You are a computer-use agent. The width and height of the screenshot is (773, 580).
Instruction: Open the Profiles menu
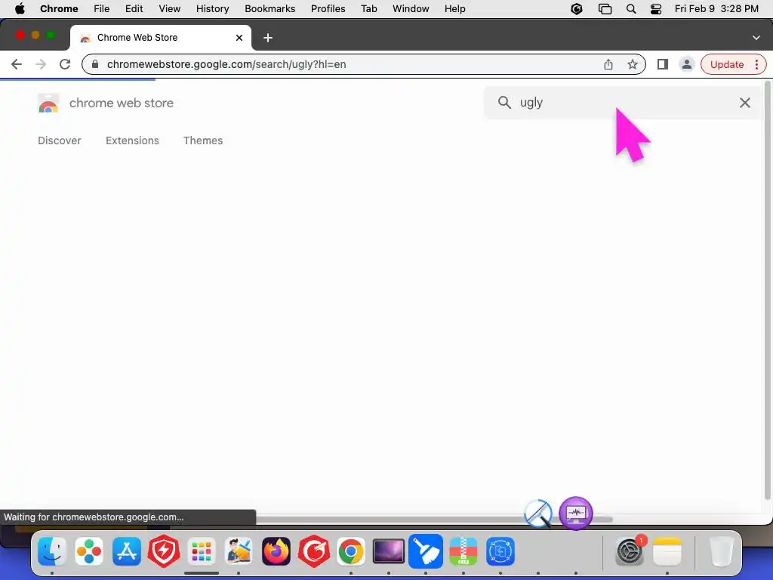pos(328,9)
